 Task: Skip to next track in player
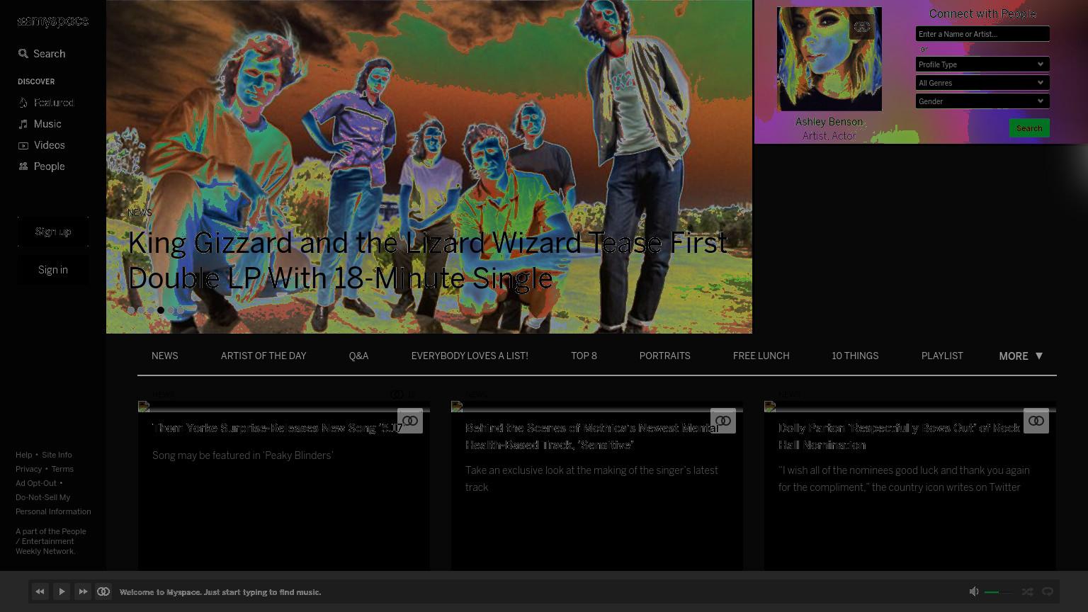pyautogui.click(x=83, y=591)
